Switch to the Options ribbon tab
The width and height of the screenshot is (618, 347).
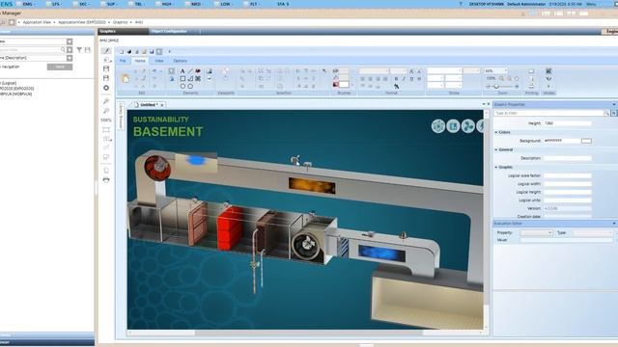pyautogui.click(x=181, y=61)
